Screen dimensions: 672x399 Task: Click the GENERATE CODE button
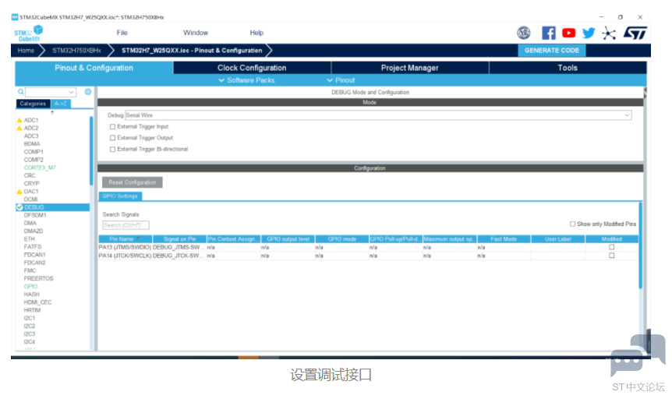coord(552,51)
